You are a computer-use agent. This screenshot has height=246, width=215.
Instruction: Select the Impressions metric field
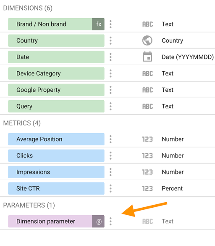point(56,172)
